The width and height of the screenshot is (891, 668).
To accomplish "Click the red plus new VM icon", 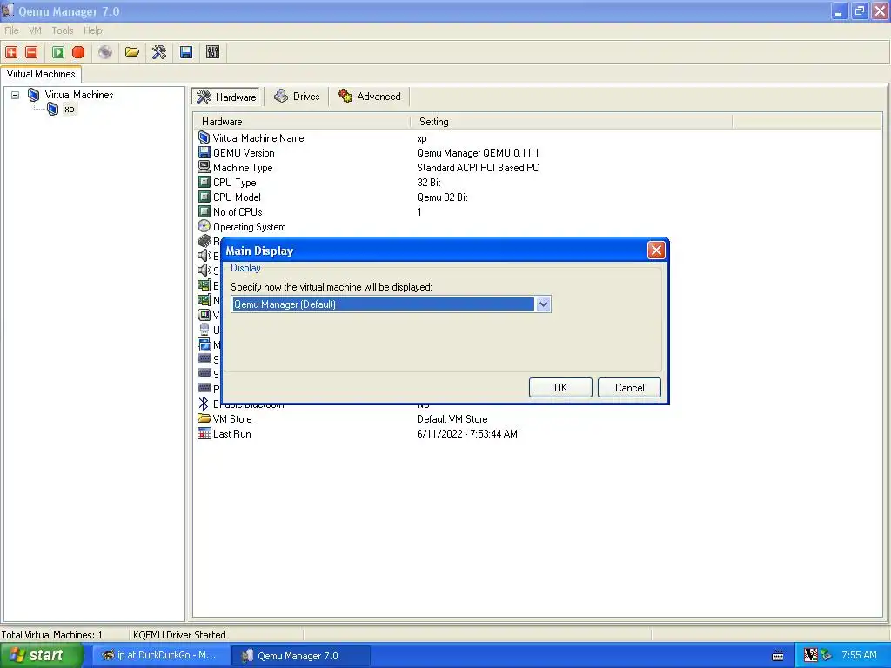I will 11,52.
